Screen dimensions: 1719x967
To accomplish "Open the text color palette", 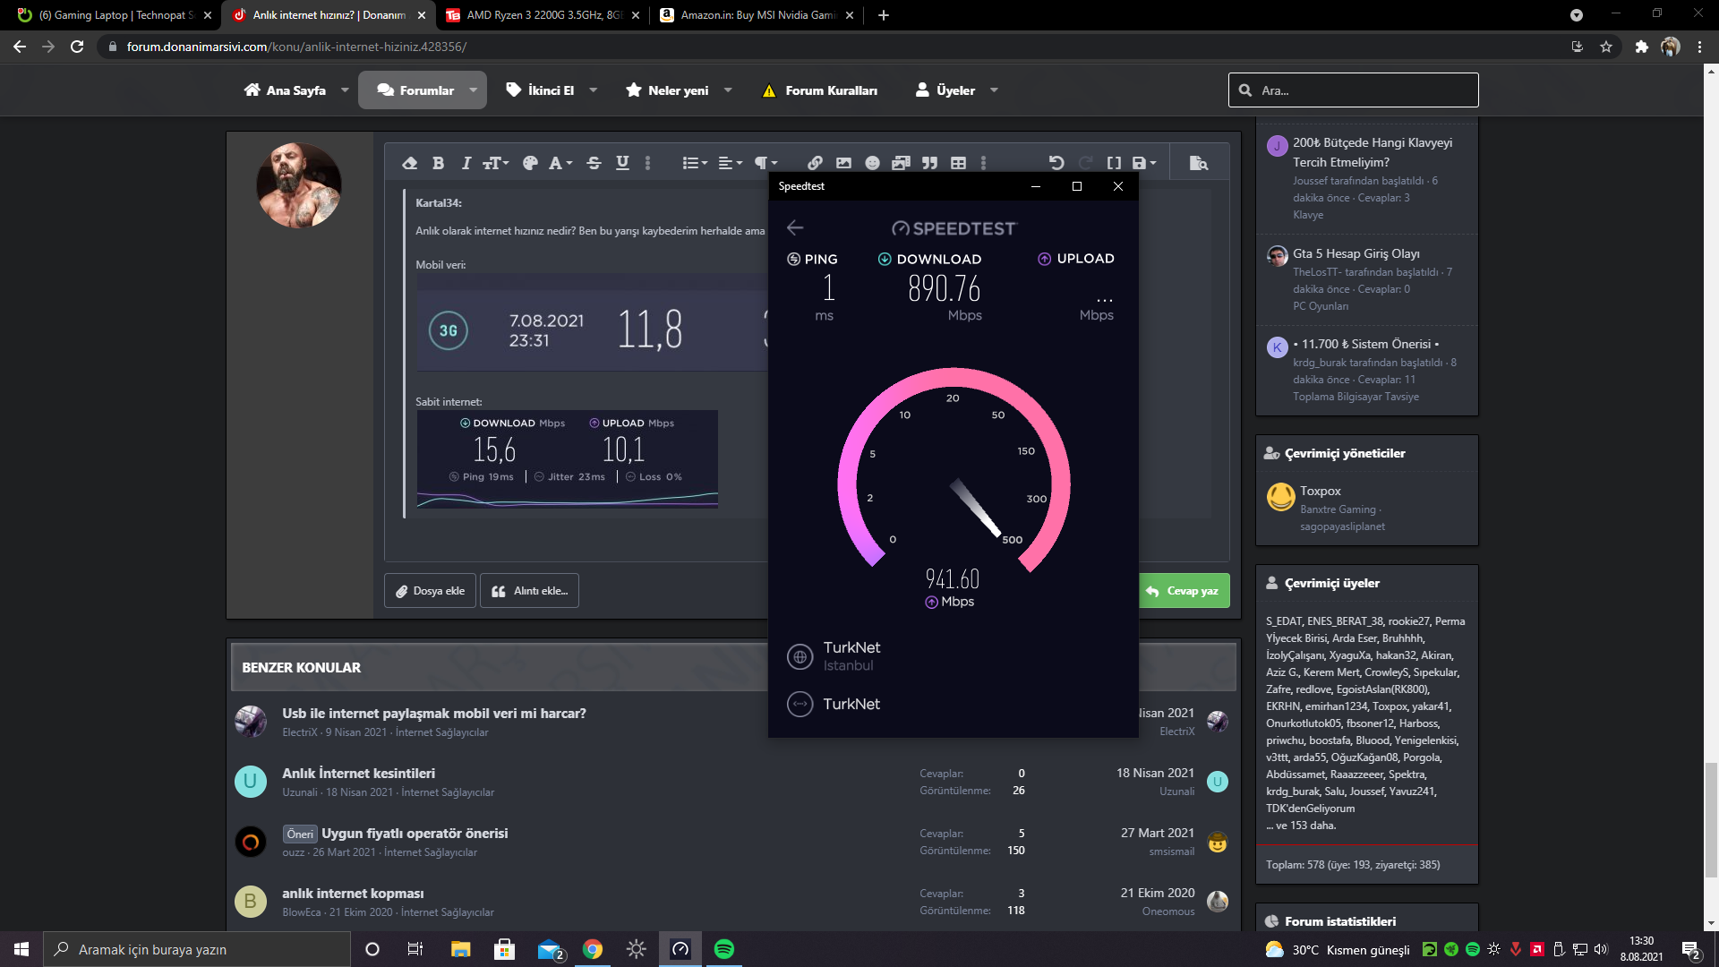I will [x=530, y=163].
